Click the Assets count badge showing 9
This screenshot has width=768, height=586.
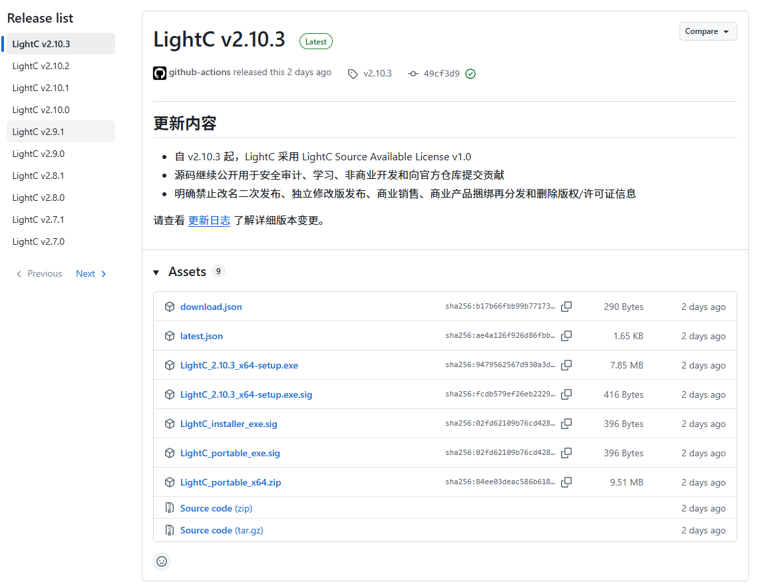[218, 271]
